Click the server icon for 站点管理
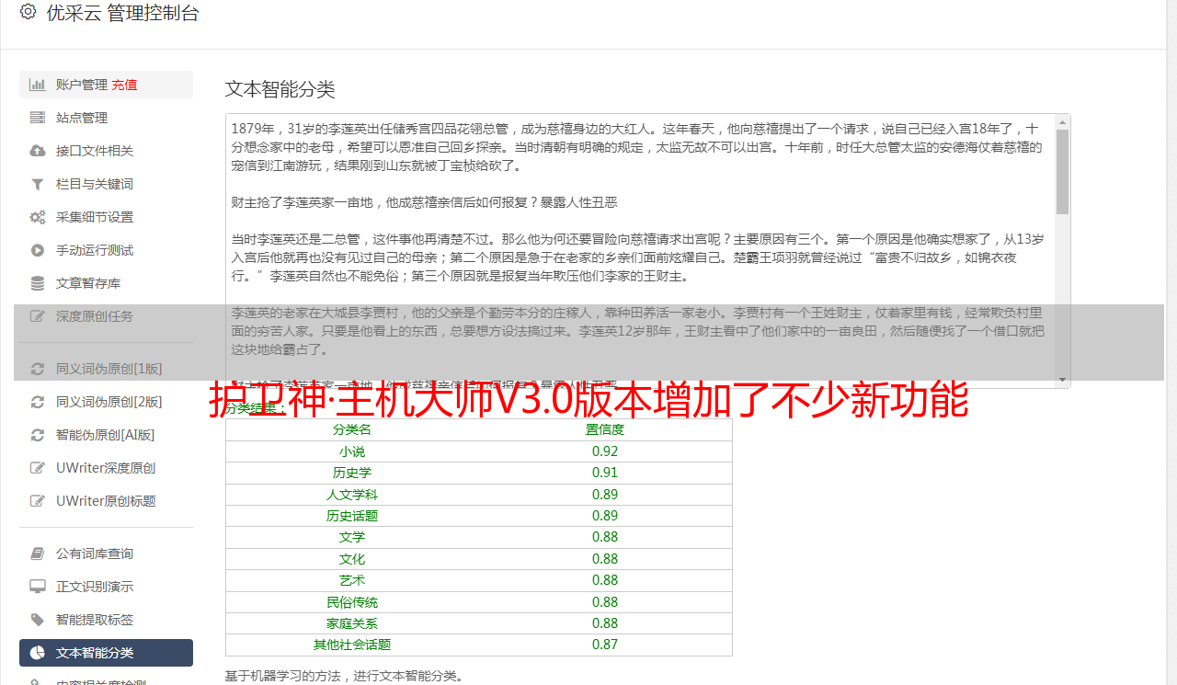The height and width of the screenshot is (685, 1177). 38,118
